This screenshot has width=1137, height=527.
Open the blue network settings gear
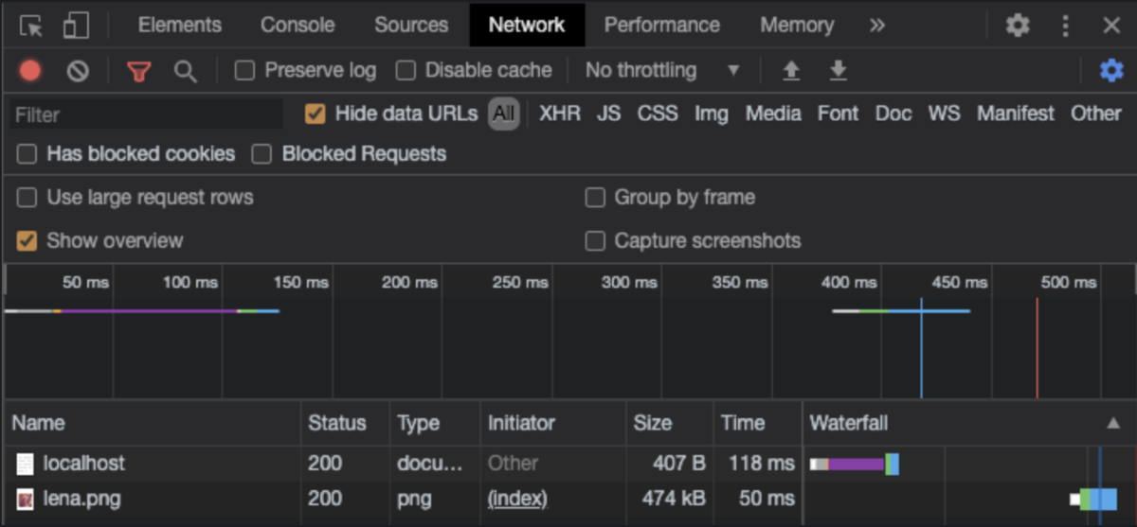click(1111, 71)
